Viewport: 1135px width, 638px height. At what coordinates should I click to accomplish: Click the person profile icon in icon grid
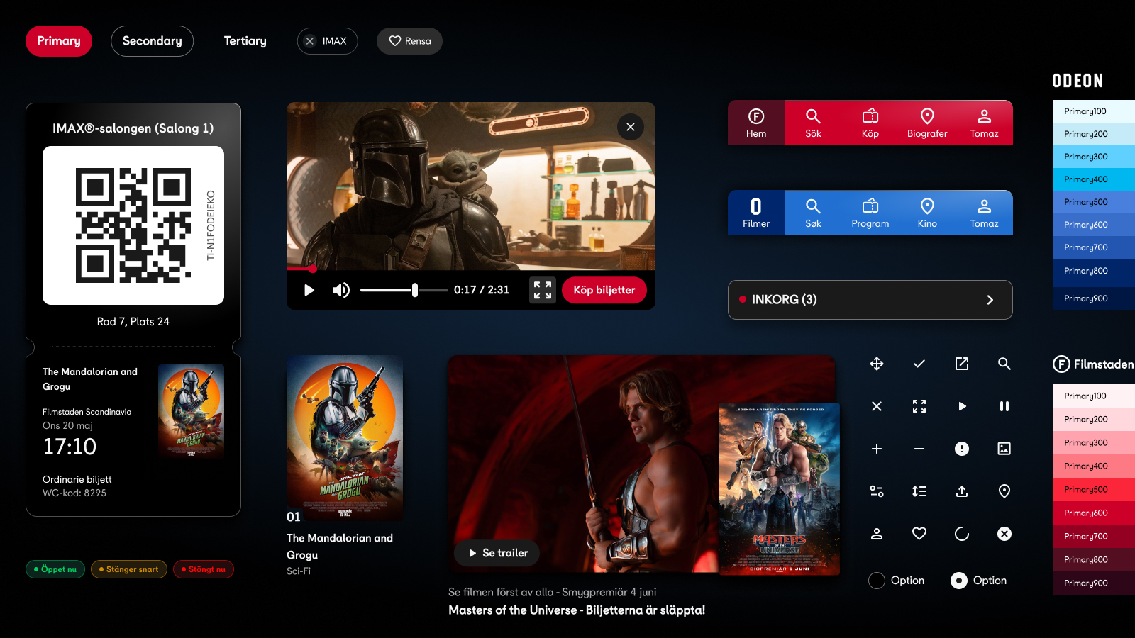point(877,534)
